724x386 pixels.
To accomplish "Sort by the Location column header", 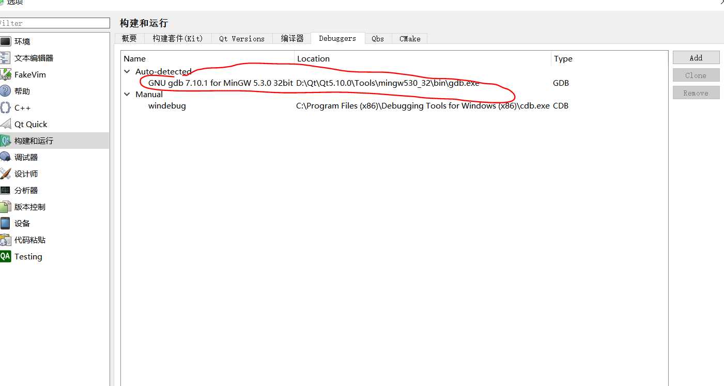I will pos(423,58).
